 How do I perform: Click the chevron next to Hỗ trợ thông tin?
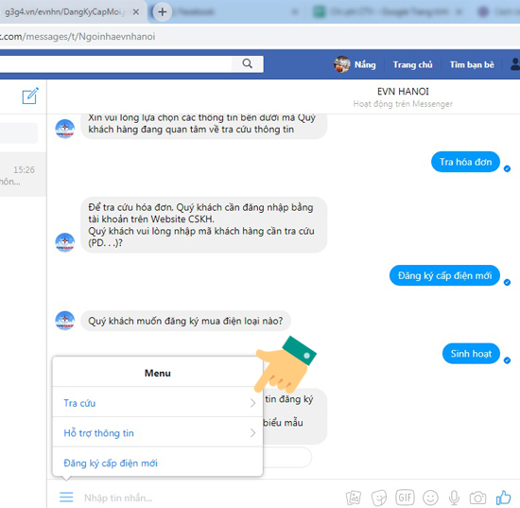click(x=252, y=432)
